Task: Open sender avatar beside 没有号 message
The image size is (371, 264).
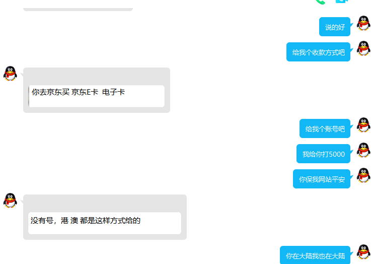Action: tap(10, 201)
